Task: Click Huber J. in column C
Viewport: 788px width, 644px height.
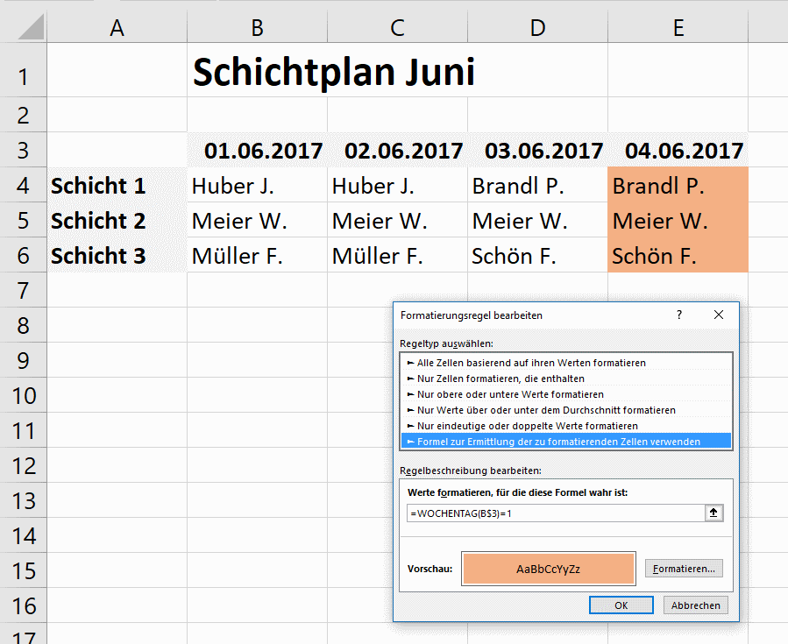Action: pyautogui.click(x=398, y=186)
